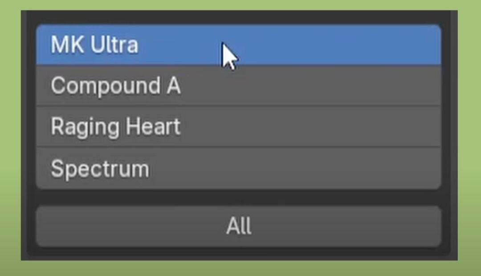Select Compound A option

(238, 85)
